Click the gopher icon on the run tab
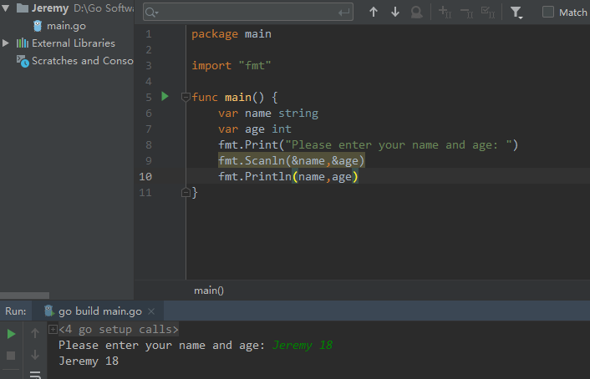 tap(49, 311)
